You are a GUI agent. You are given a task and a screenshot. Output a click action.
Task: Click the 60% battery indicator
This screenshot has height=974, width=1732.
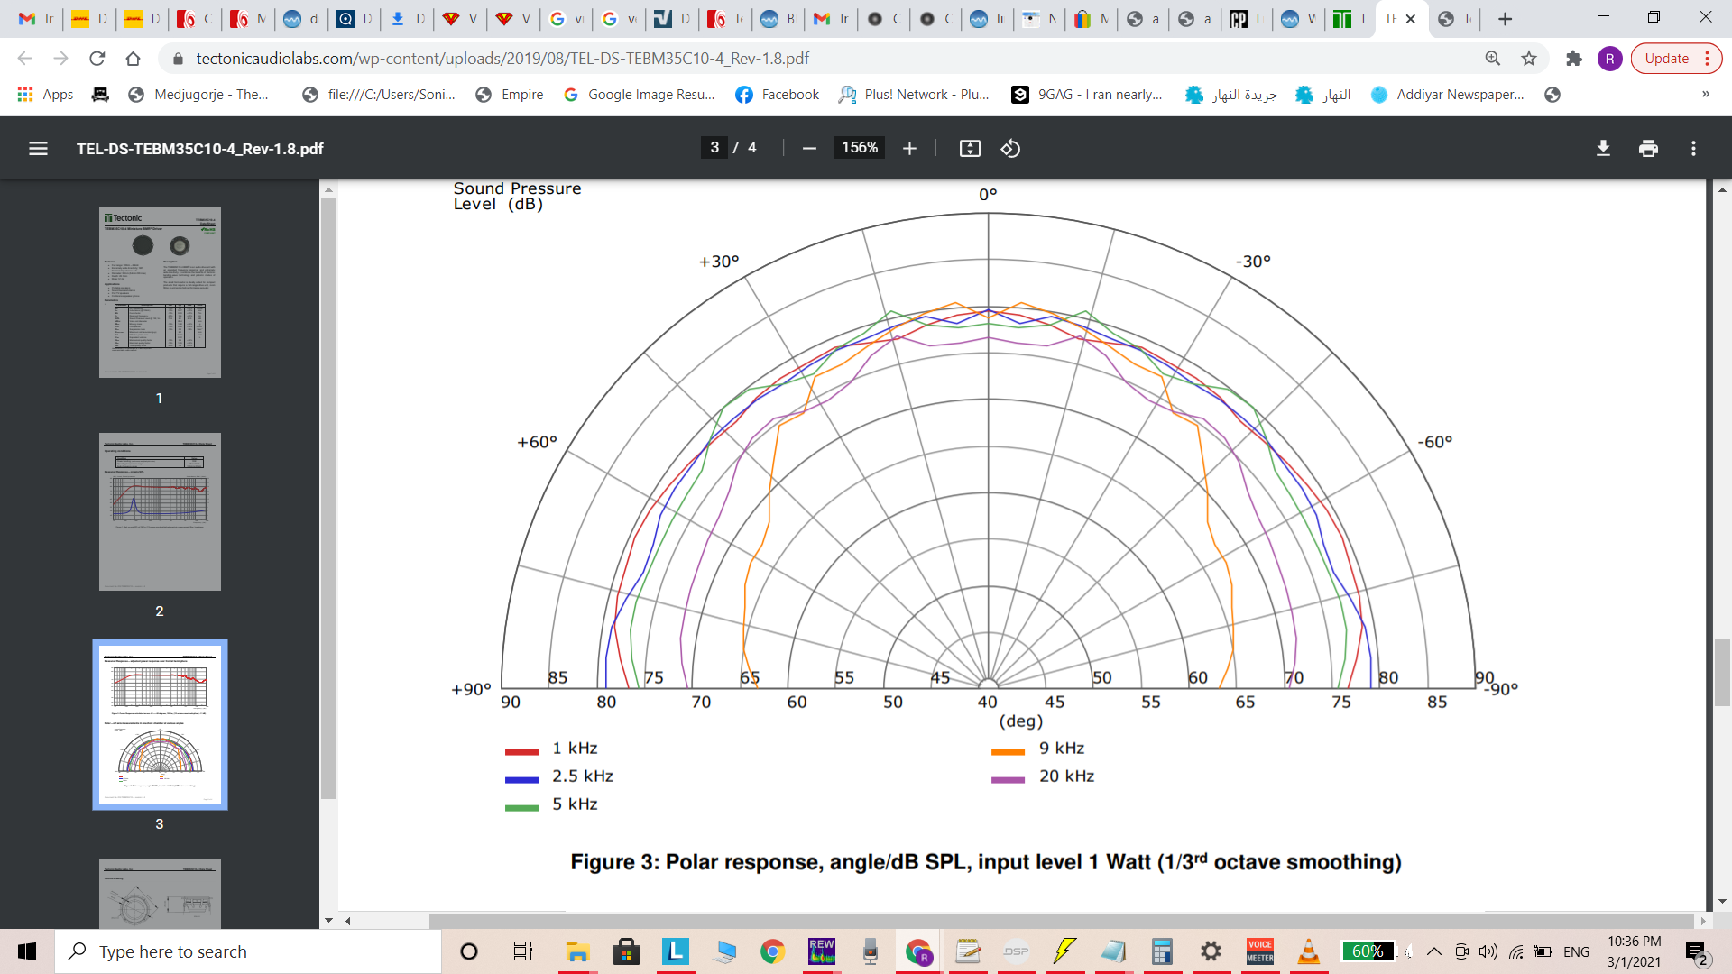click(1368, 951)
